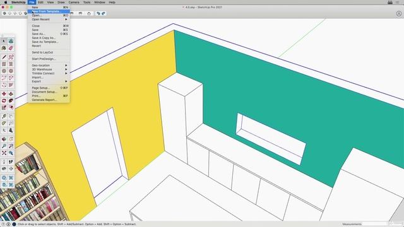Pick the Offset tool
The width and height of the screenshot is (404, 227).
[x=11, y=108]
